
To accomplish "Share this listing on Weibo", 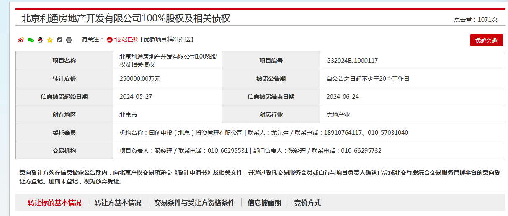I will [21, 40].
